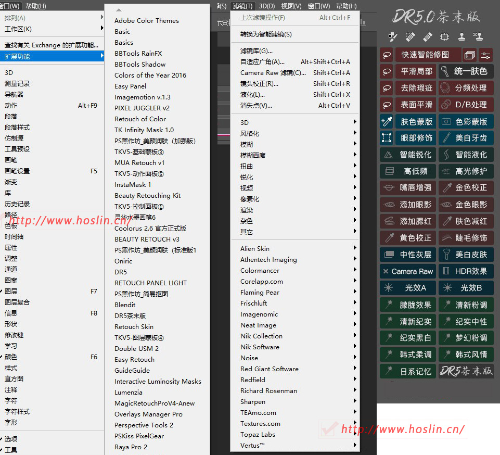
Task: Click the stacked layers icon in DR5 panel
Action: pyautogui.click(x=470, y=55)
